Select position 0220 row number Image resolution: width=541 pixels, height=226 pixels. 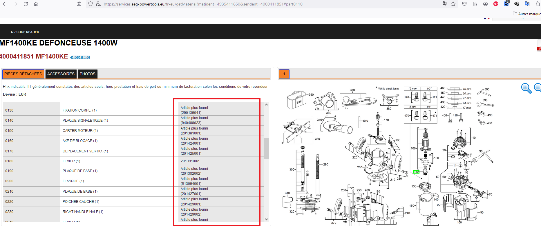9,202
